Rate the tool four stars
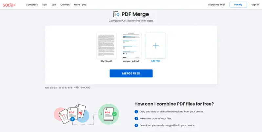Viewport: 262px width, 132px height. pyautogui.click(x=69, y=88)
